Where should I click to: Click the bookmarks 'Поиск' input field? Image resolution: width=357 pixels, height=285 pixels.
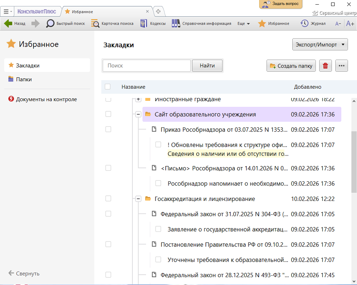coord(147,66)
